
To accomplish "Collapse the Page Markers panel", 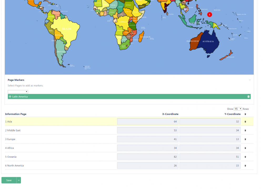I will (250, 80).
